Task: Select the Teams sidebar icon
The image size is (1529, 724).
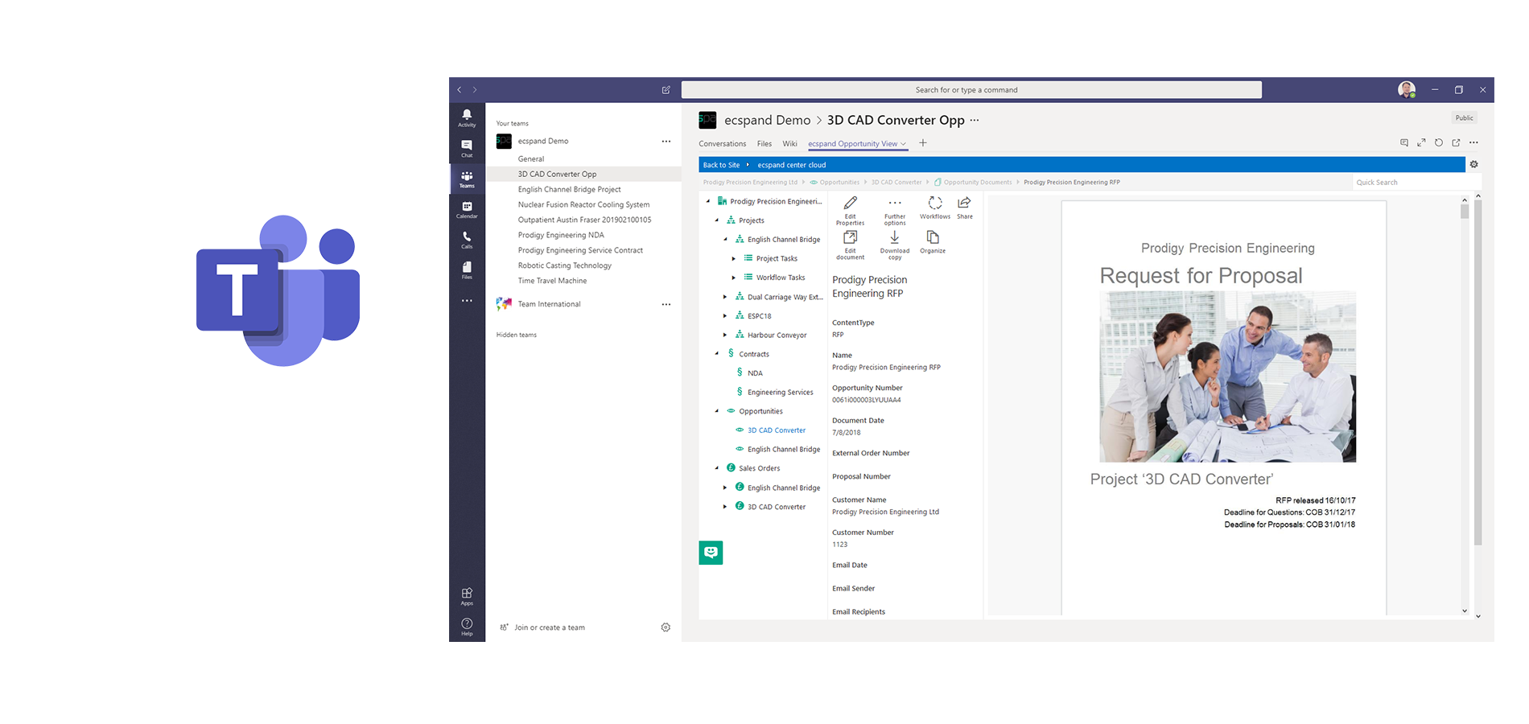Action: pyautogui.click(x=467, y=179)
